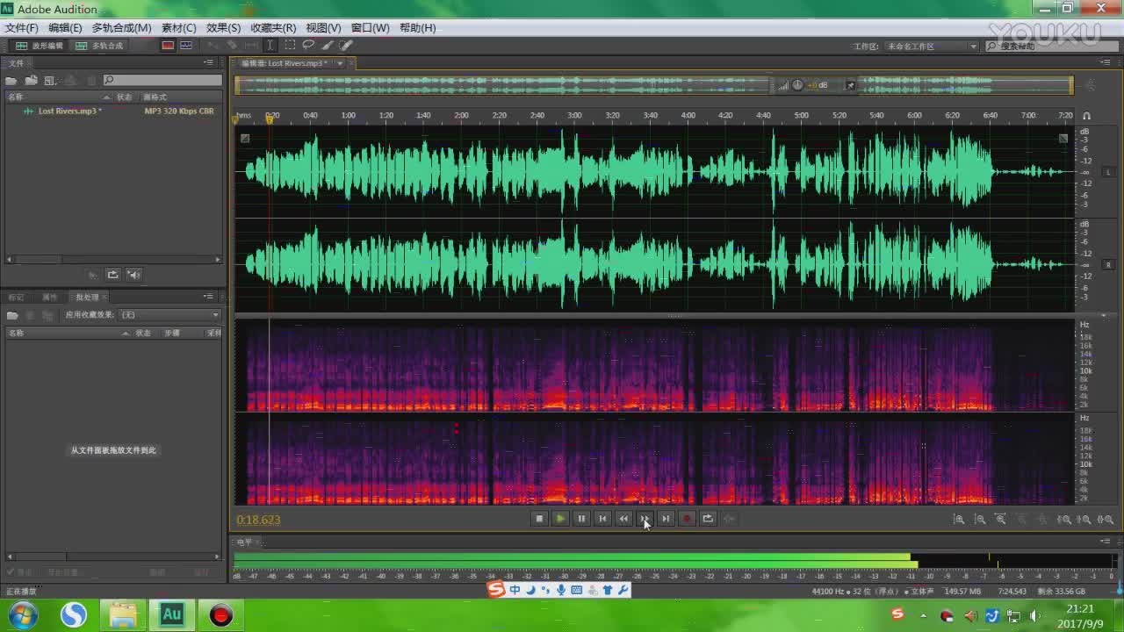Click the new file icon in Files panel
Screen dimensions: 1124x632
coord(49,81)
